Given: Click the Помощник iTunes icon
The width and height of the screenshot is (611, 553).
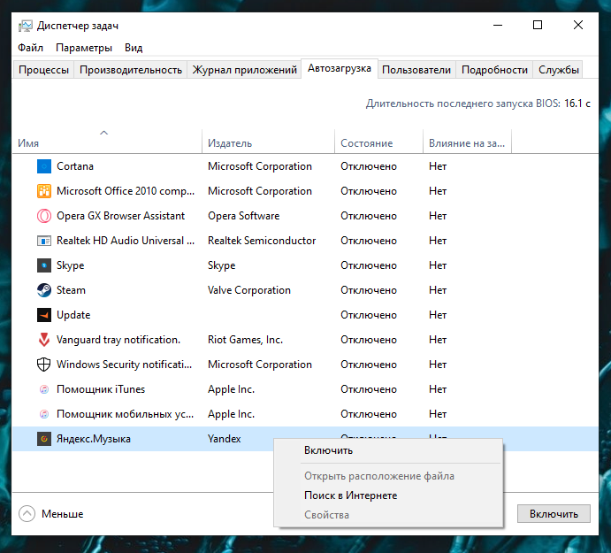Looking at the screenshot, I should point(44,389).
